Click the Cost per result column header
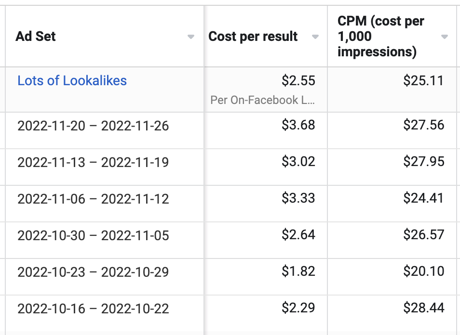Screen dimensions: 460x335 253,36
